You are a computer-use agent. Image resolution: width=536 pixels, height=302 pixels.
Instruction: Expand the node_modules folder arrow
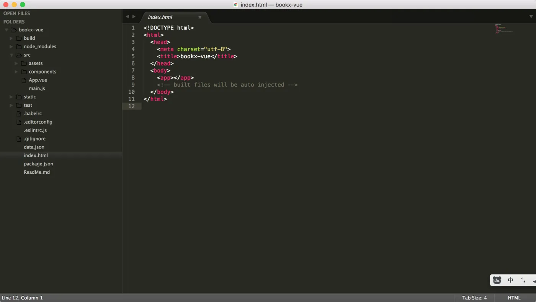click(11, 47)
